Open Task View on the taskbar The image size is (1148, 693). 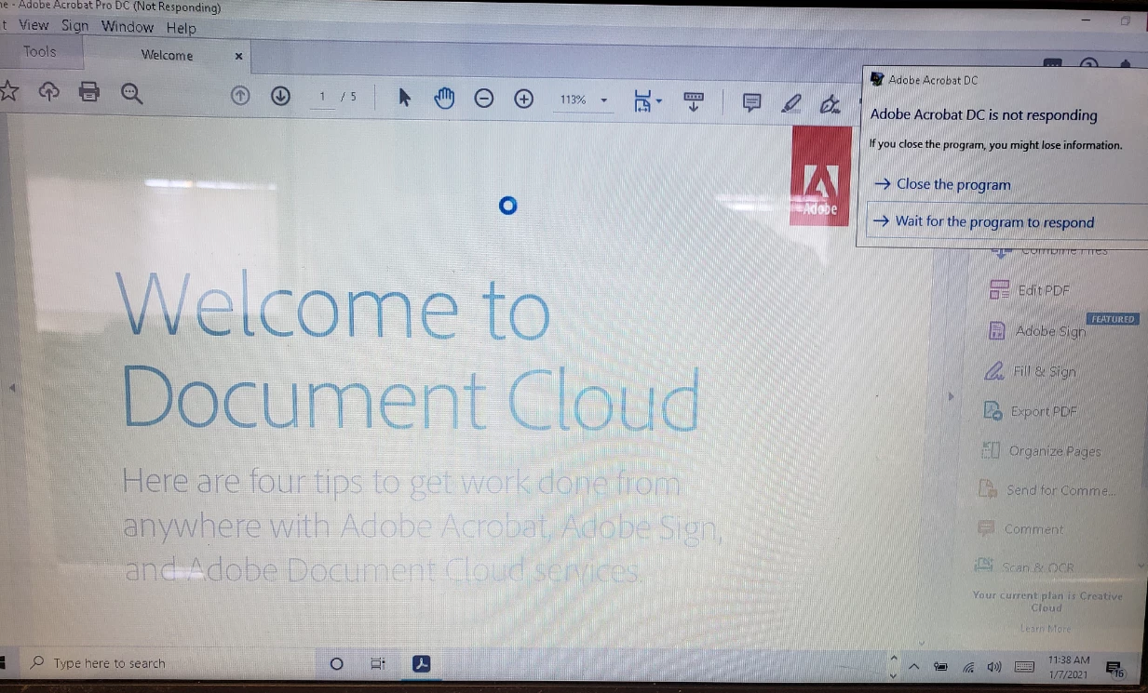pyautogui.click(x=378, y=663)
